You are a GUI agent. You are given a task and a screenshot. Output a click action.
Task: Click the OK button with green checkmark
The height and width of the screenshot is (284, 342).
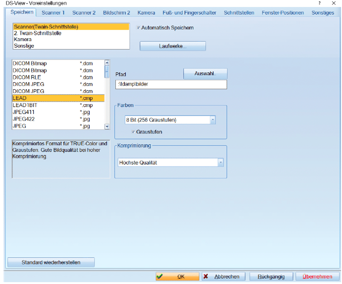pos(176,277)
